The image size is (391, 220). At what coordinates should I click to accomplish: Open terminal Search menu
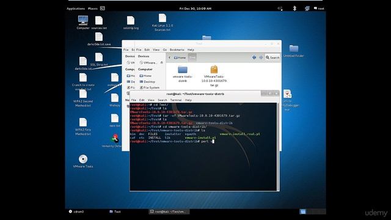pos(162,100)
